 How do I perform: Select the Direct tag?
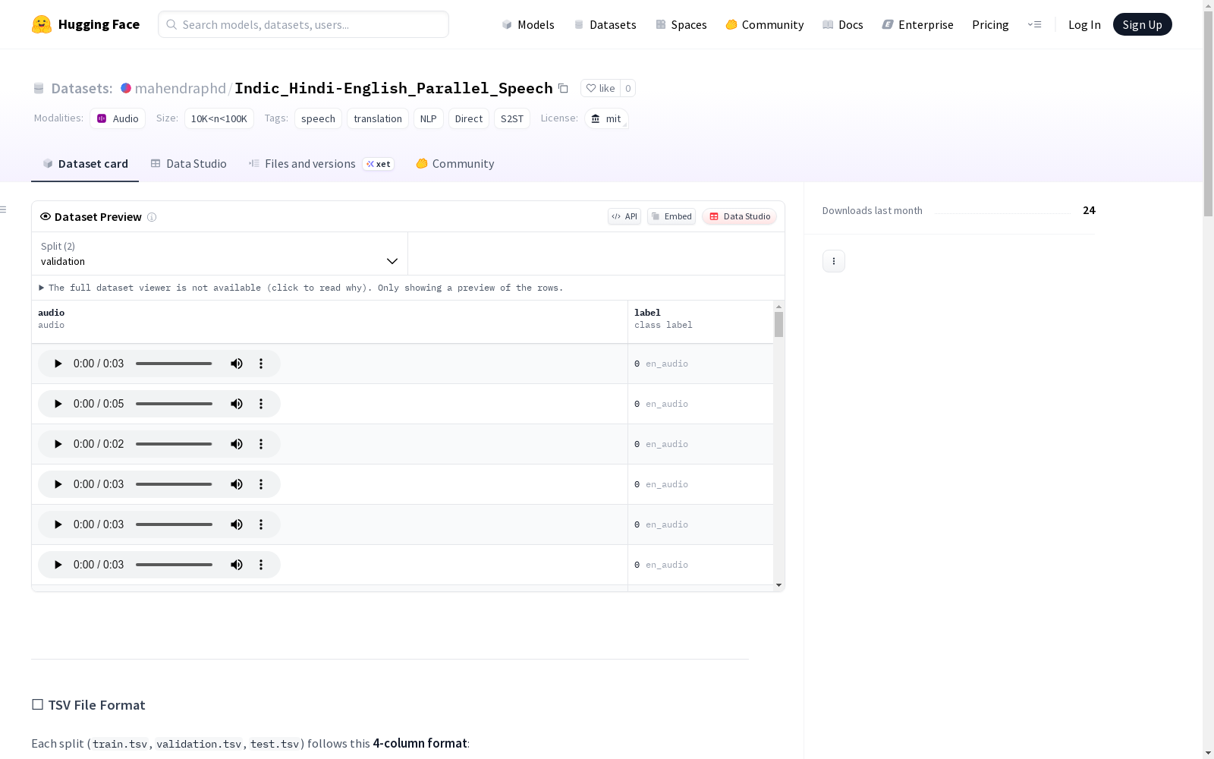(x=469, y=118)
